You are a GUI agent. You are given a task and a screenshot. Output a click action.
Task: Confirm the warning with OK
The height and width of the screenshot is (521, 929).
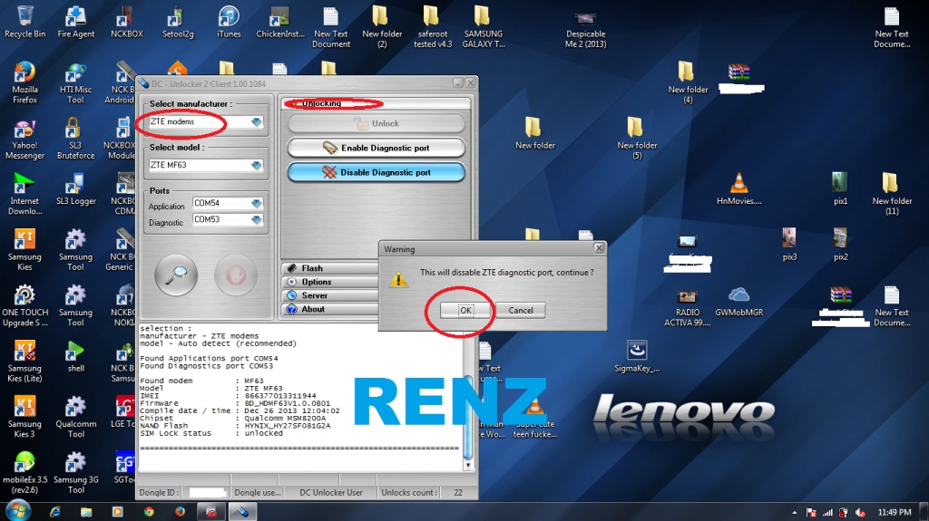pyautogui.click(x=465, y=310)
